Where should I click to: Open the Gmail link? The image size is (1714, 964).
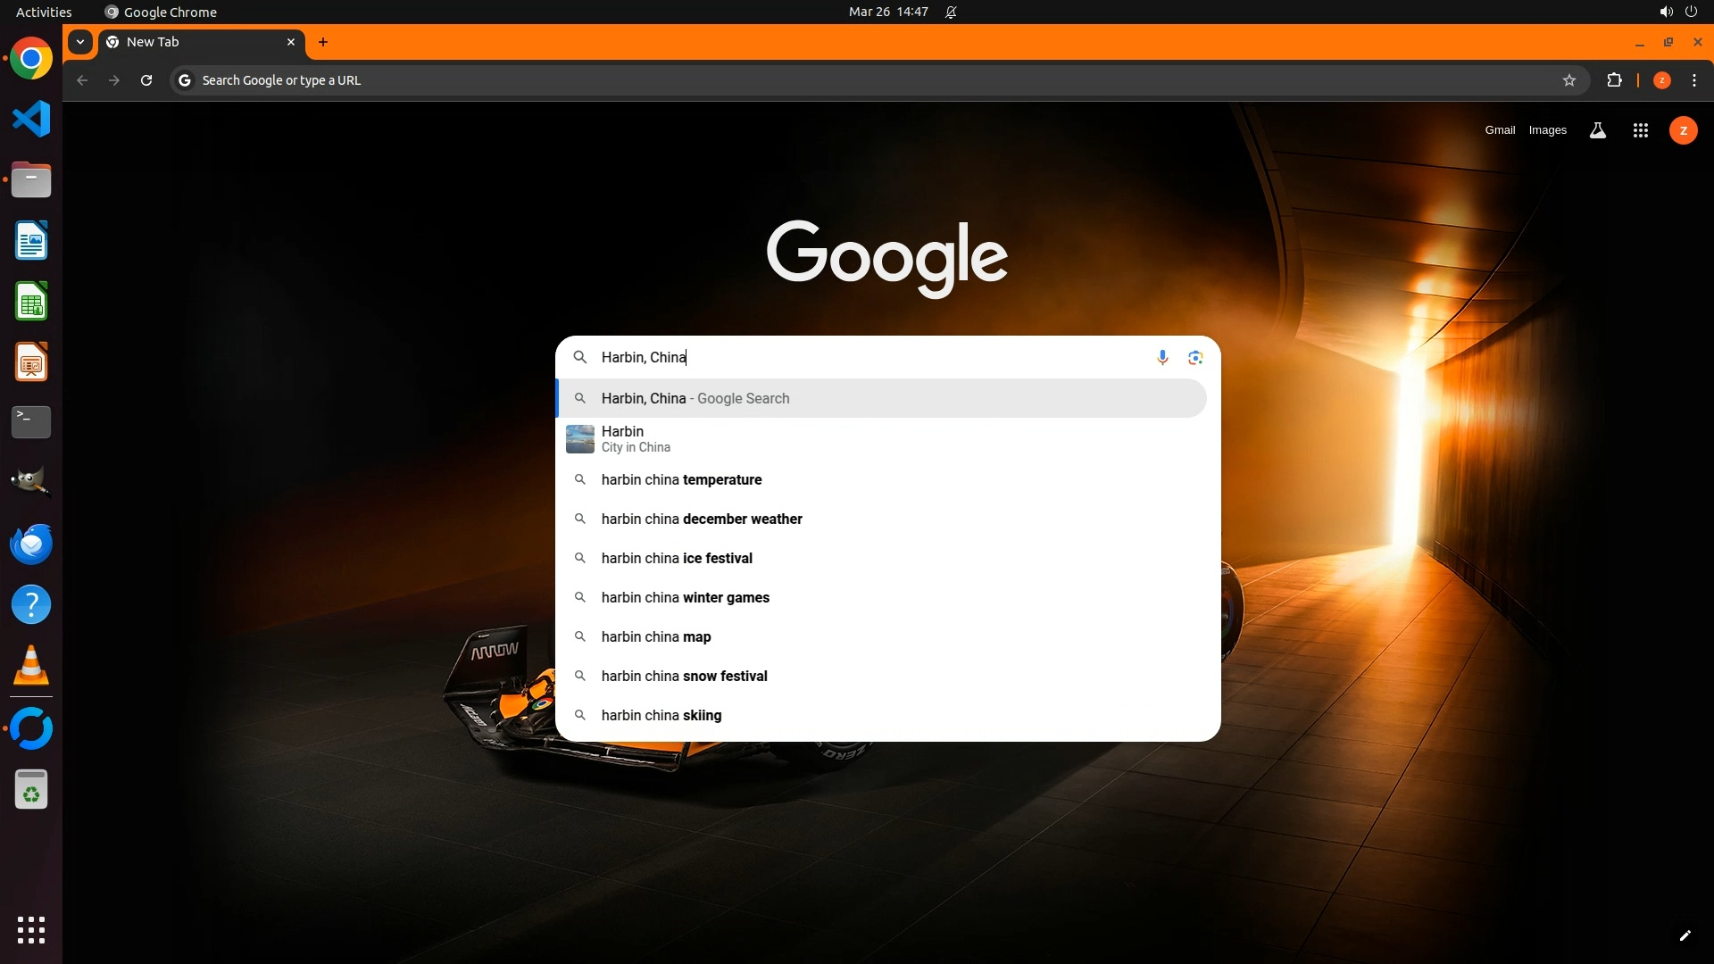(x=1500, y=130)
